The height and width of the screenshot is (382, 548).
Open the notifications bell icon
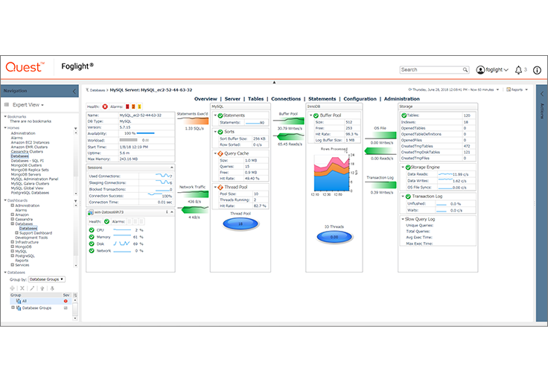coord(518,70)
